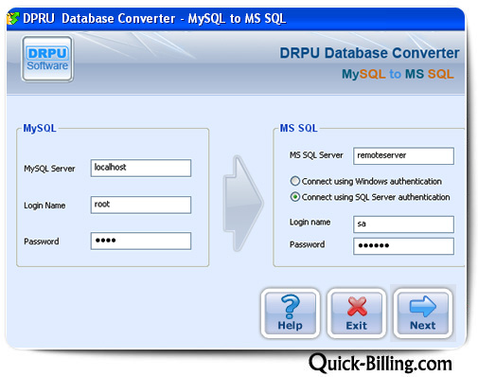
Task: Click the MS SQL group heading
Action: 299,128
